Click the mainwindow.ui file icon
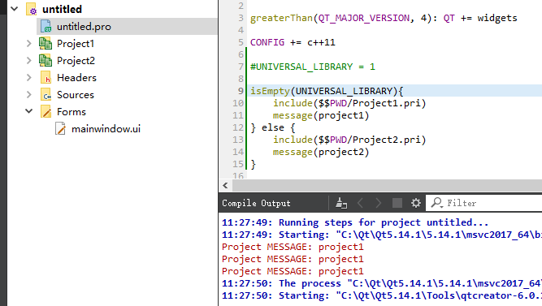 60,128
